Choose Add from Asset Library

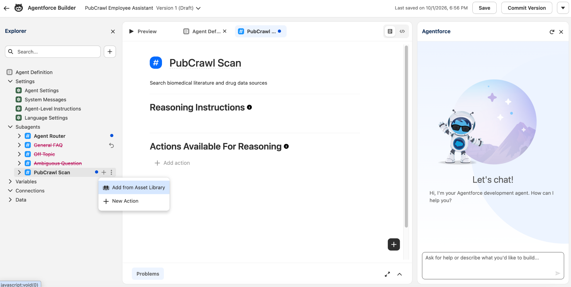pos(134,188)
